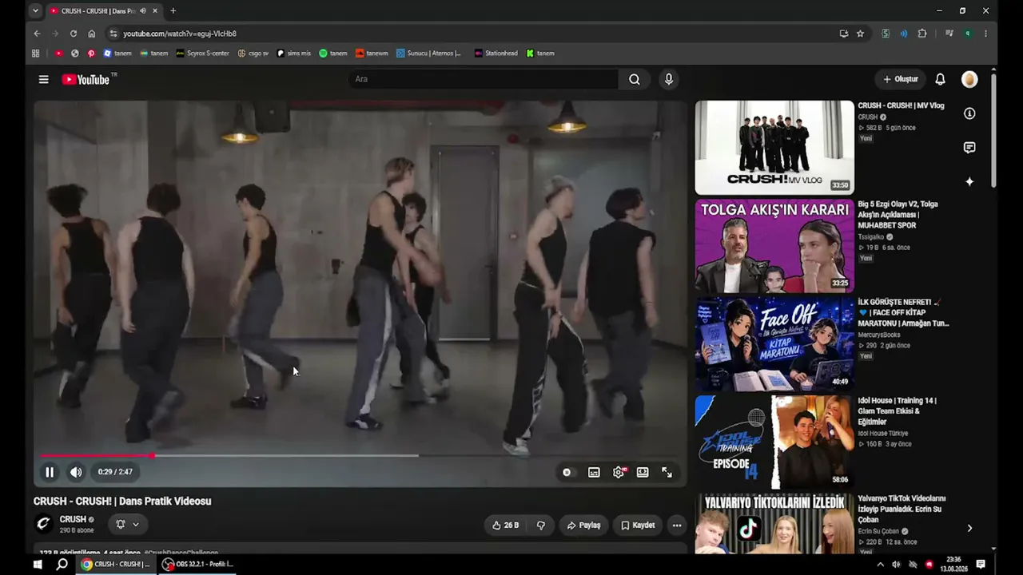Viewport: 1023px width, 575px height.
Task: Switch to theater mode
Action: tap(643, 472)
